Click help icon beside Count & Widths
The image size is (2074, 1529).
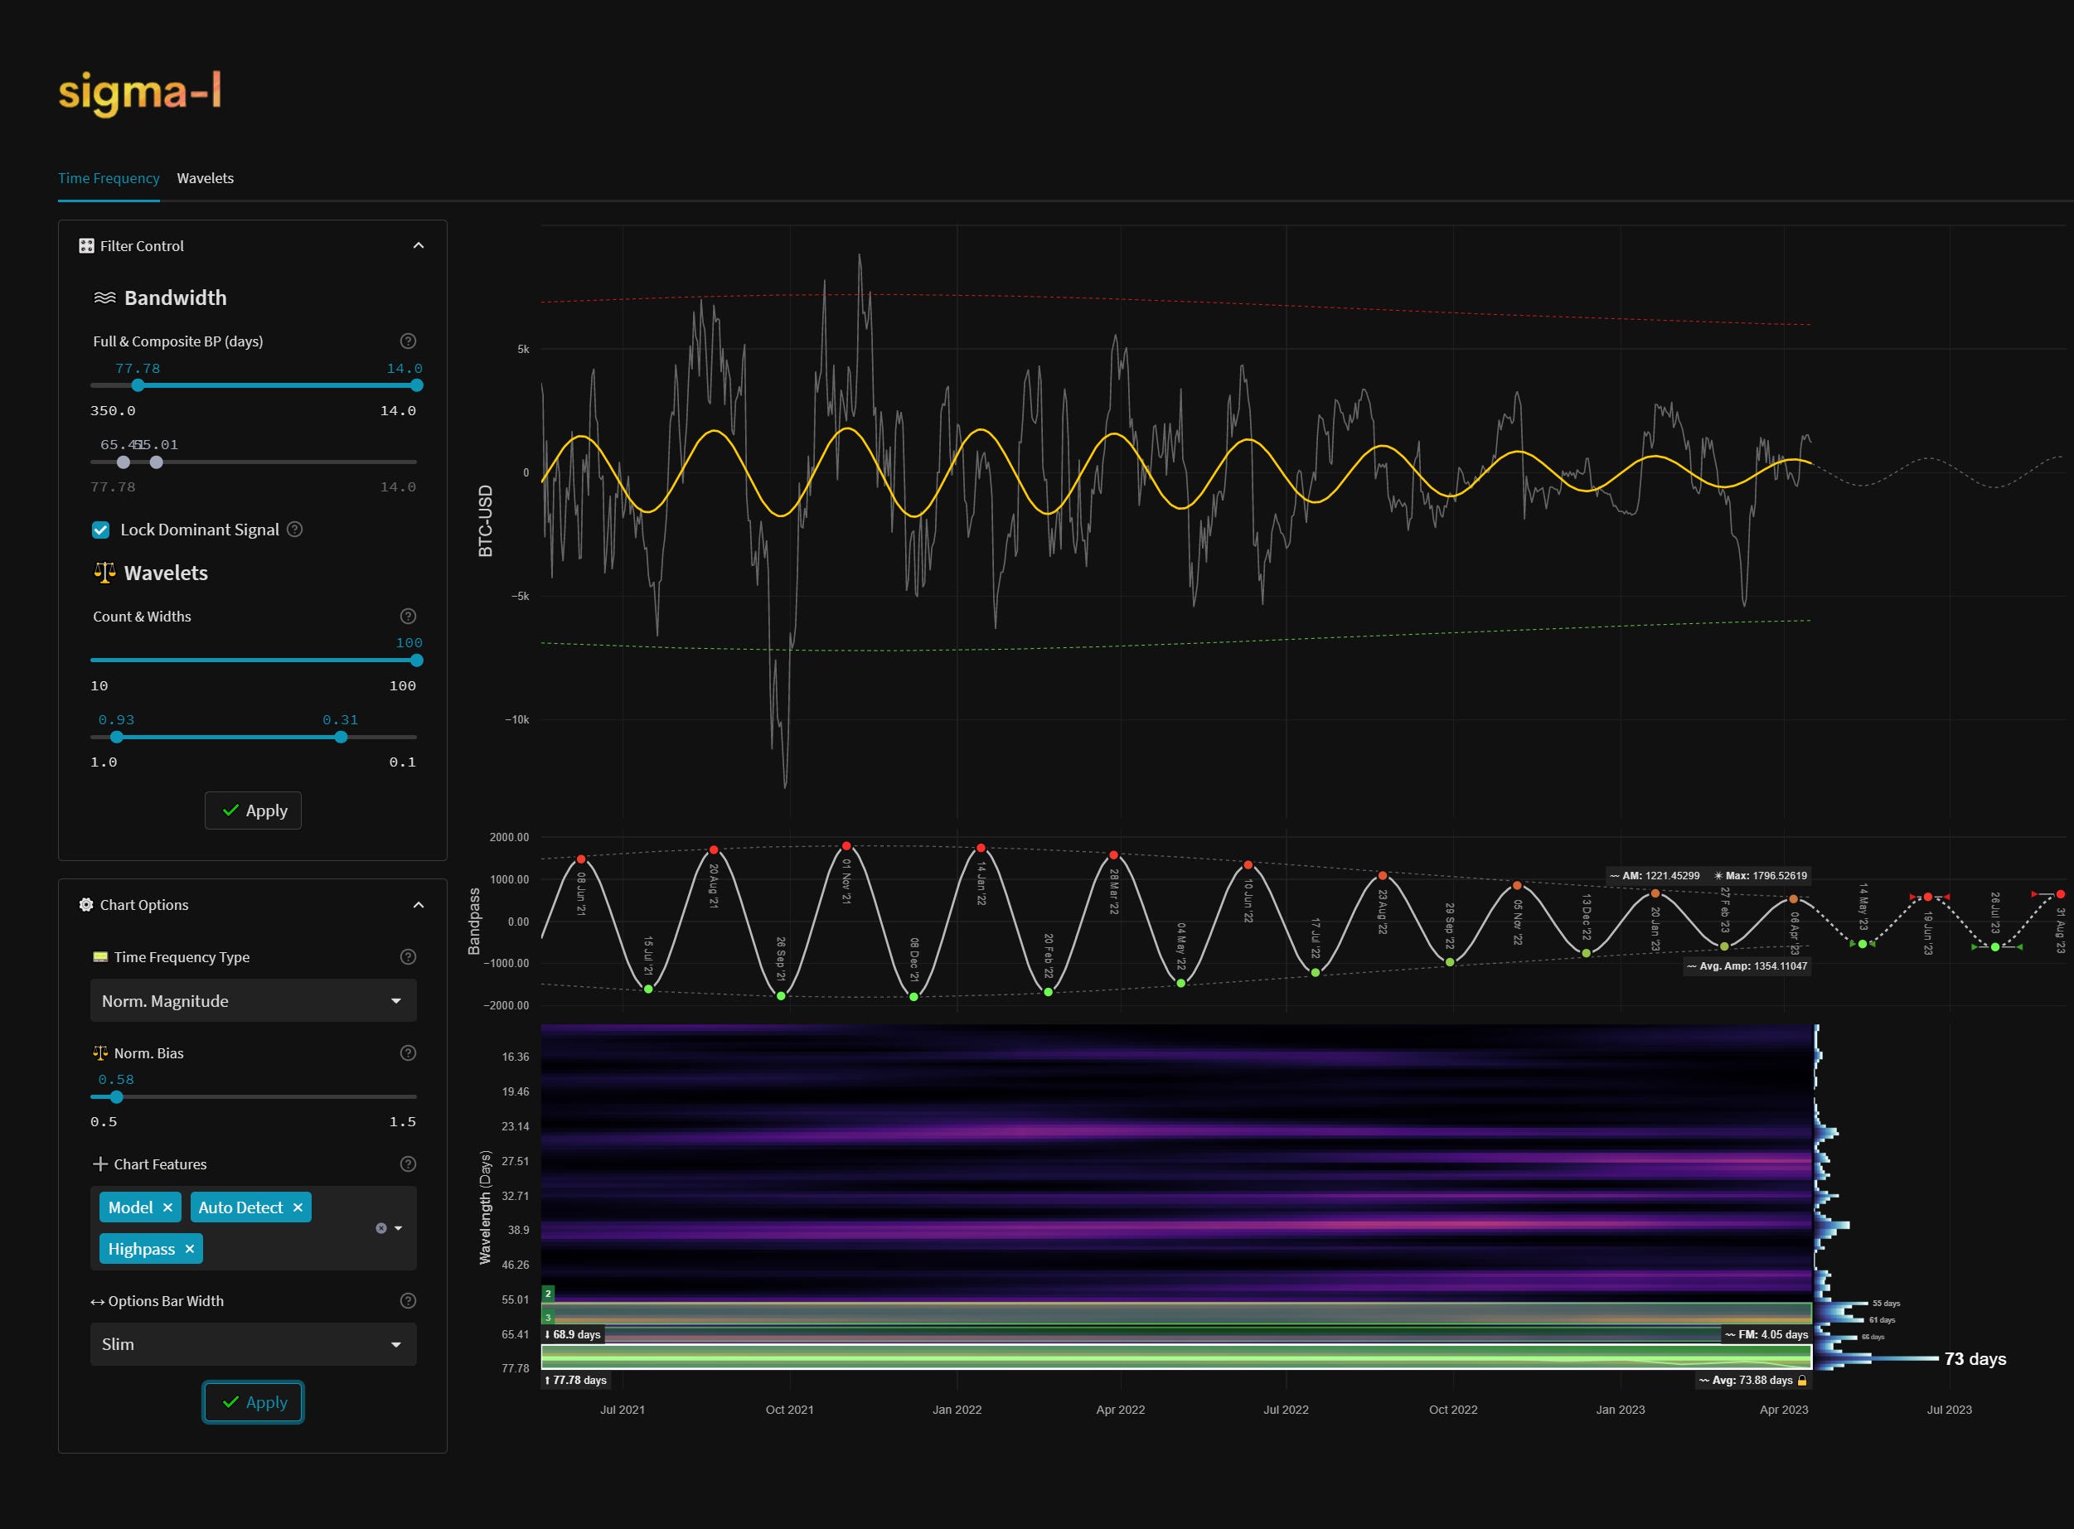pos(407,617)
